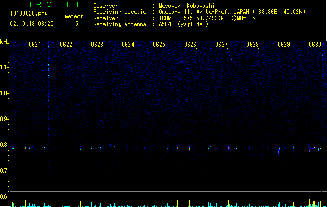
Task: Click the meteor count value 15
Action: [75, 24]
